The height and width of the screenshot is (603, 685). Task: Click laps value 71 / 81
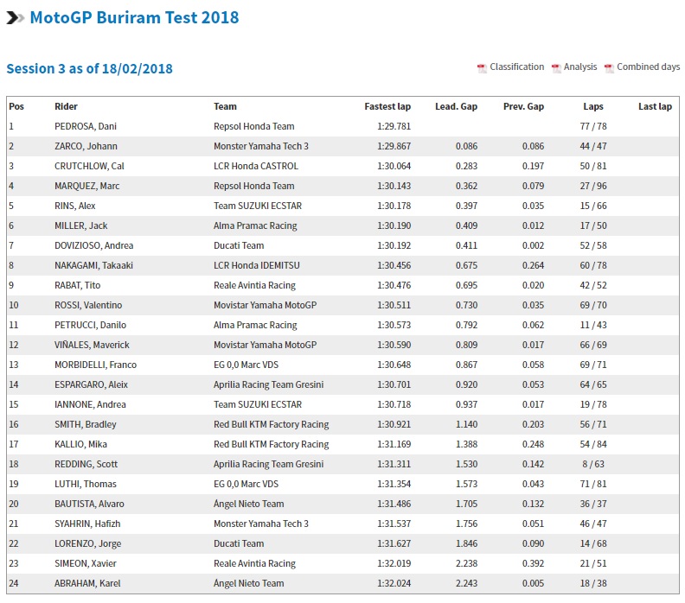tap(593, 484)
